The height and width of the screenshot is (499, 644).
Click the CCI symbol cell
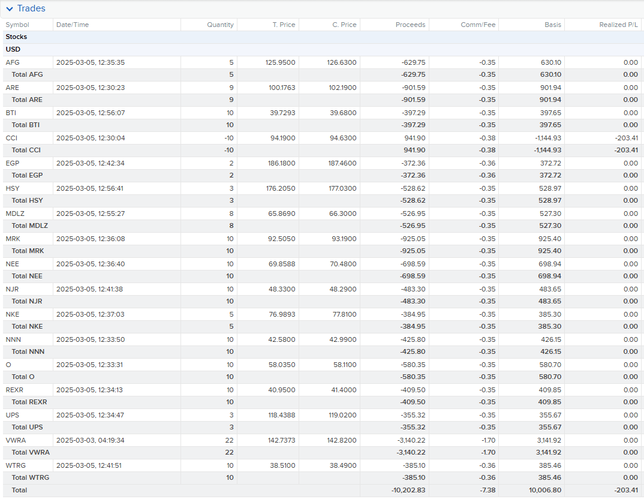point(11,138)
